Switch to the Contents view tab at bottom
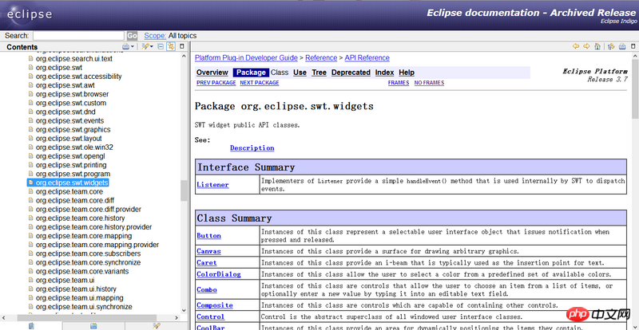This screenshot has width=639, height=330. pos(31,326)
